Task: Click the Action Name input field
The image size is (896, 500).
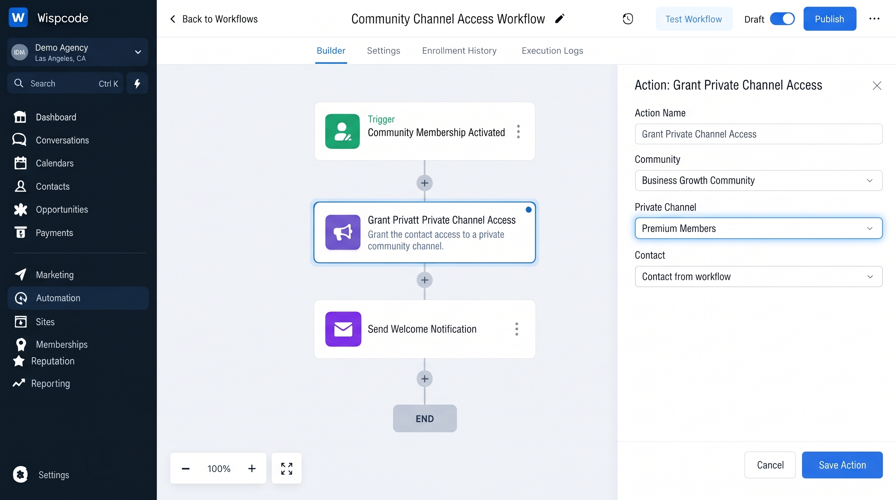Action: (x=758, y=134)
